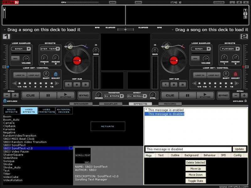Set deck 2 loop length to 16 beats
The image size is (251, 188).
[x=231, y=83]
